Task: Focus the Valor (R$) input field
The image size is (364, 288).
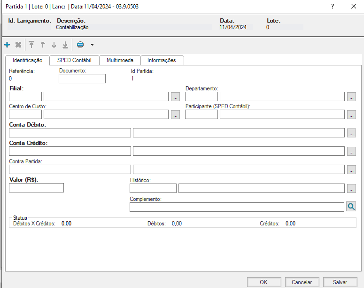Action: tap(36, 188)
